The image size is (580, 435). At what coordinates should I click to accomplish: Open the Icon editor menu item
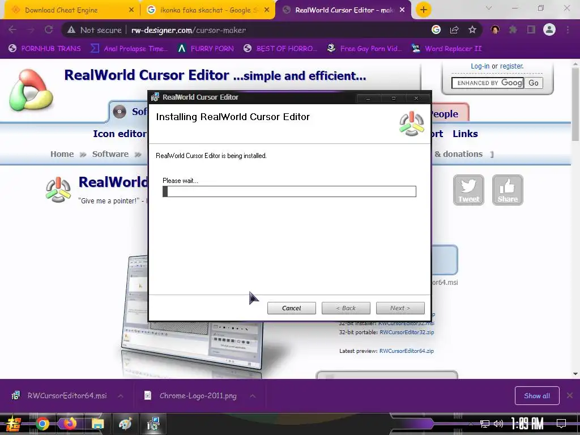120,134
